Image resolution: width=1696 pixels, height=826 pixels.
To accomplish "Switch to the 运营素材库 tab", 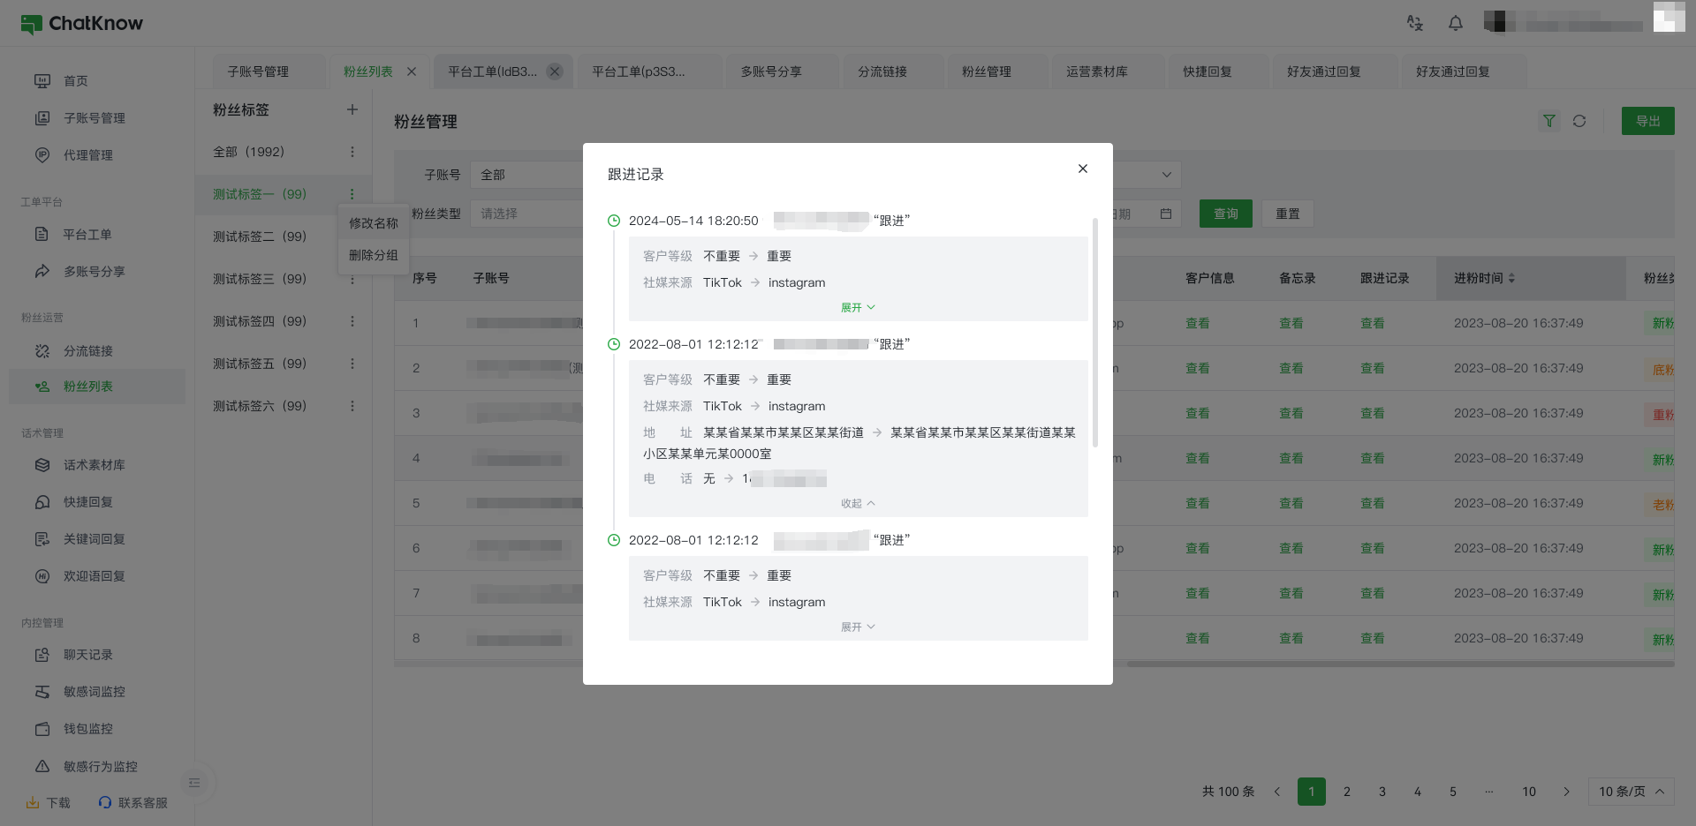I will coord(1096,71).
